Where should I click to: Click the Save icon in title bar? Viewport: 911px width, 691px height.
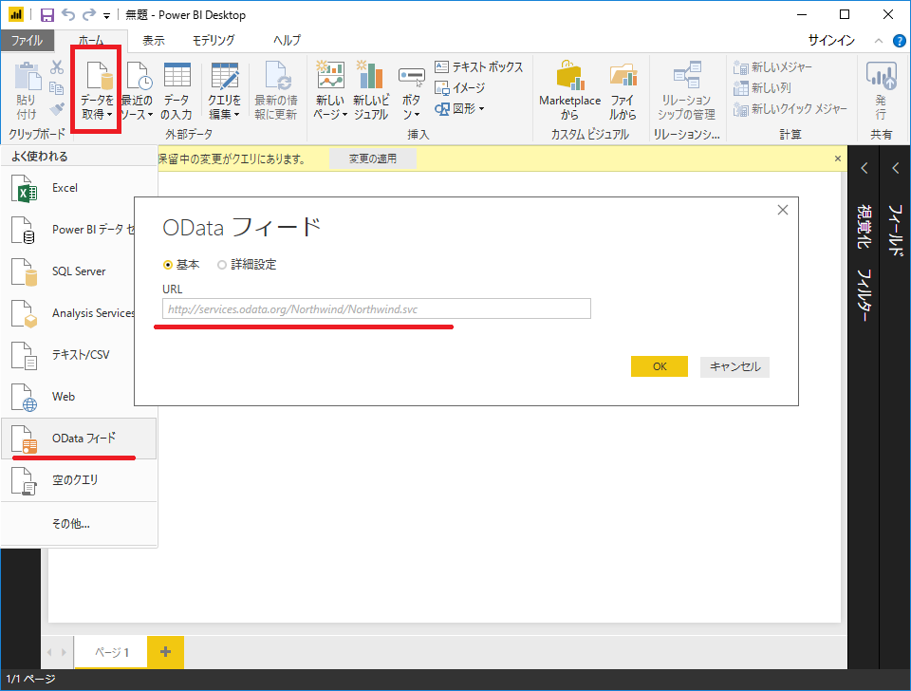[47, 15]
